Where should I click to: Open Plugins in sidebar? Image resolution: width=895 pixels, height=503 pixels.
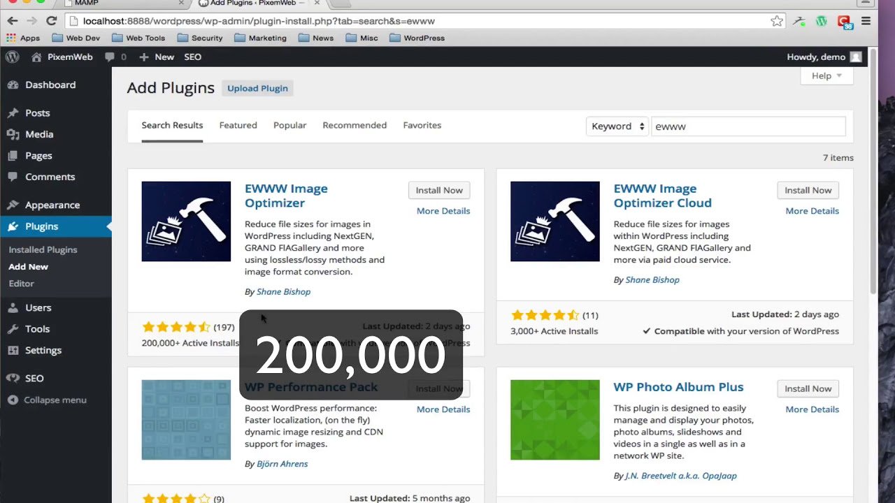click(56, 226)
